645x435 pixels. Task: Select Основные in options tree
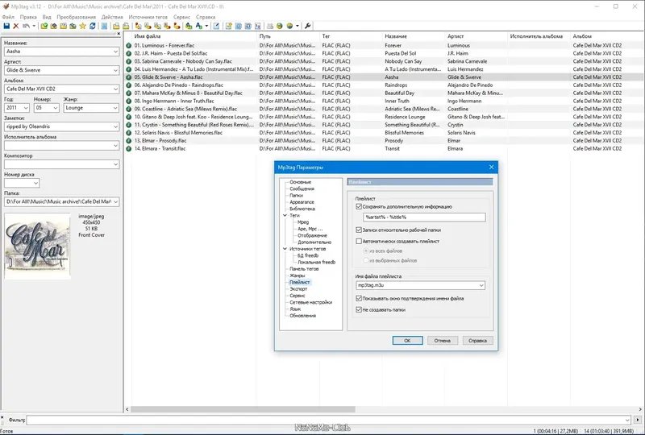(x=300, y=182)
